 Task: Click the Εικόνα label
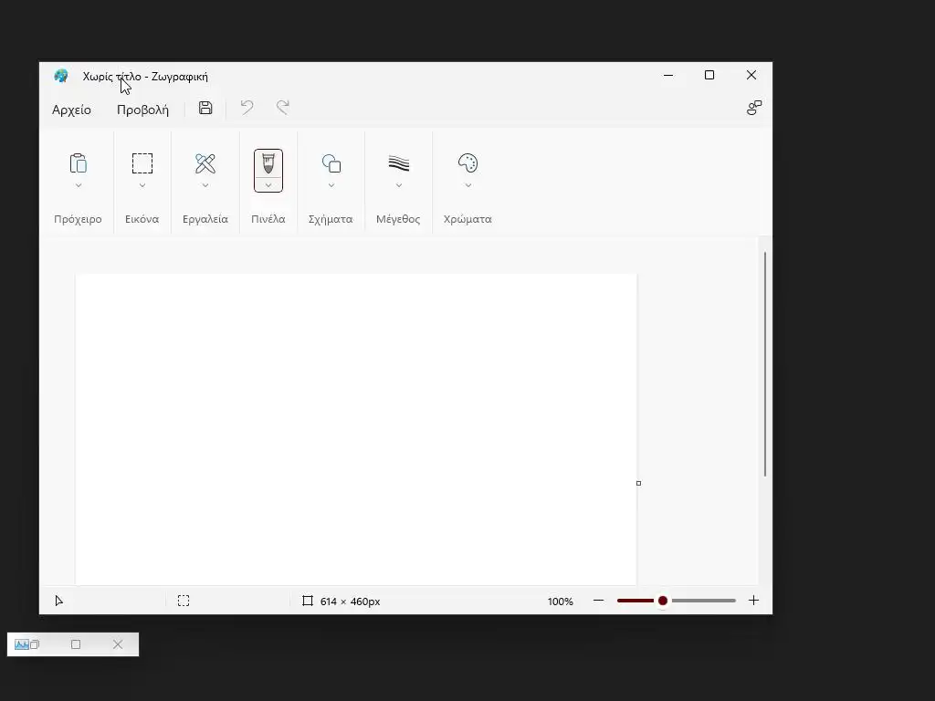[x=142, y=219]
